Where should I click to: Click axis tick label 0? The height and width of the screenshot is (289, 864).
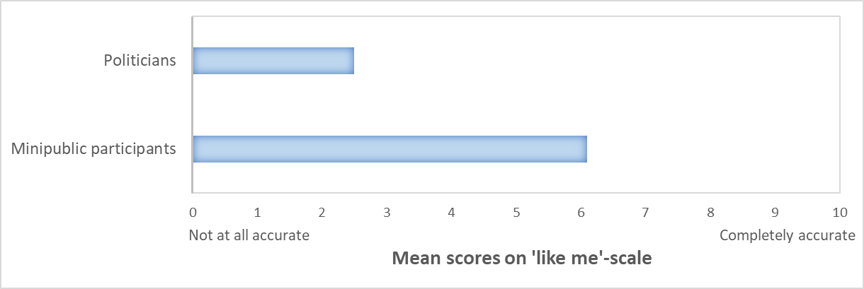click(193, 212)
